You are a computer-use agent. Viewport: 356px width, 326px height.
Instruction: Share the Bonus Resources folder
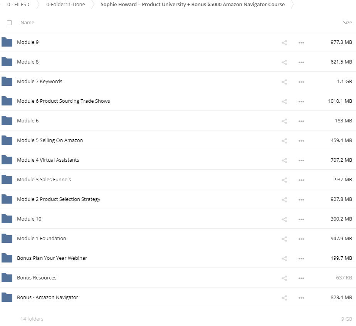(x=284, y=278)
